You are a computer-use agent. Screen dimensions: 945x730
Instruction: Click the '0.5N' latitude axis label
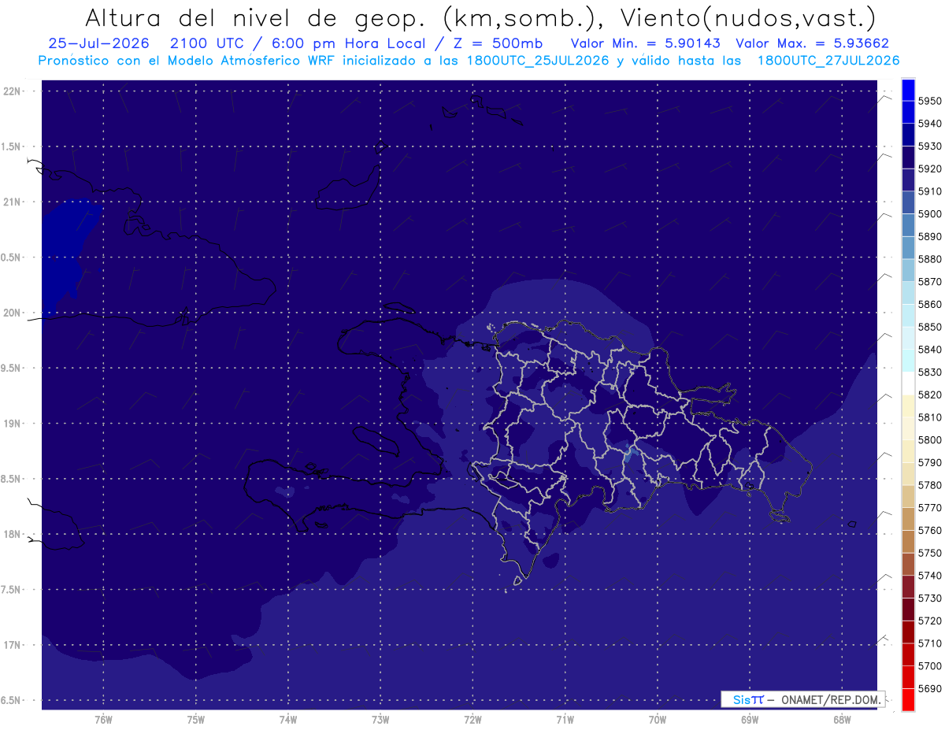[x=11, y=258]
